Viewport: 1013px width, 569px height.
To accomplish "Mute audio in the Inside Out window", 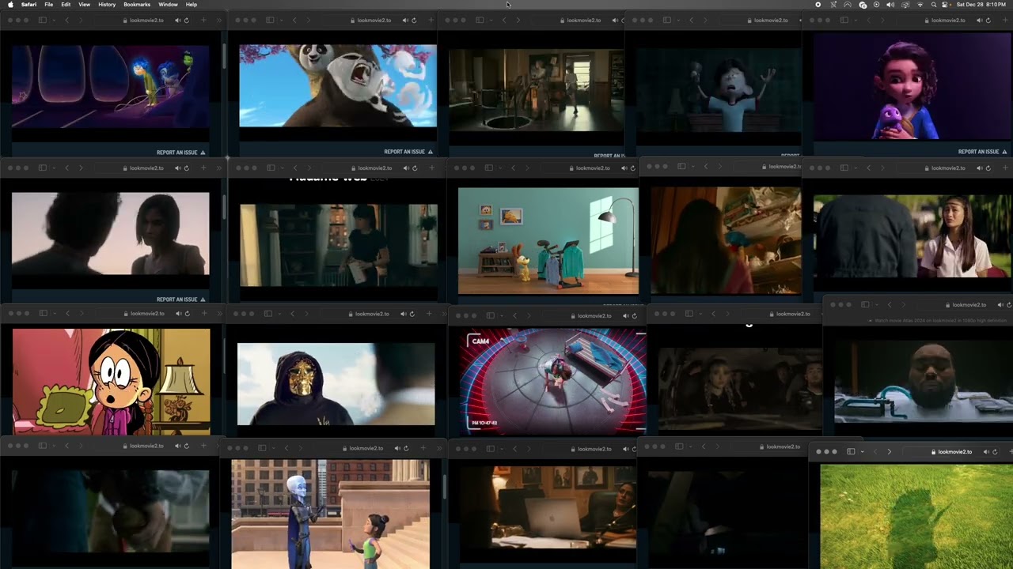I will point(177,20).
